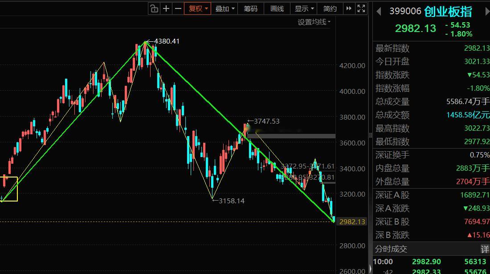Select the 深证B股 value 7694.97
Screen dimensions: 490x274
[x=477, y=222]
